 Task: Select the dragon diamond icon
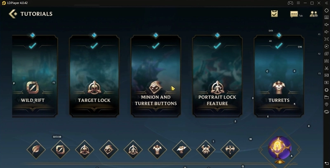230,149
